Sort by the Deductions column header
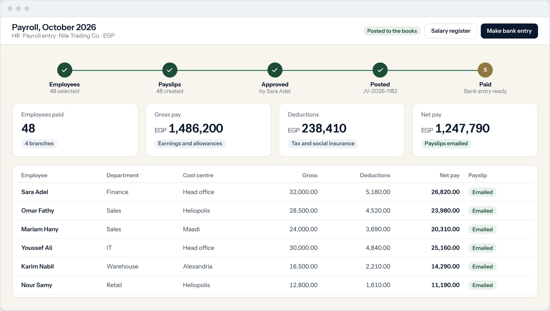This screenshot has width=550, height=311. (x=375, y=175)
